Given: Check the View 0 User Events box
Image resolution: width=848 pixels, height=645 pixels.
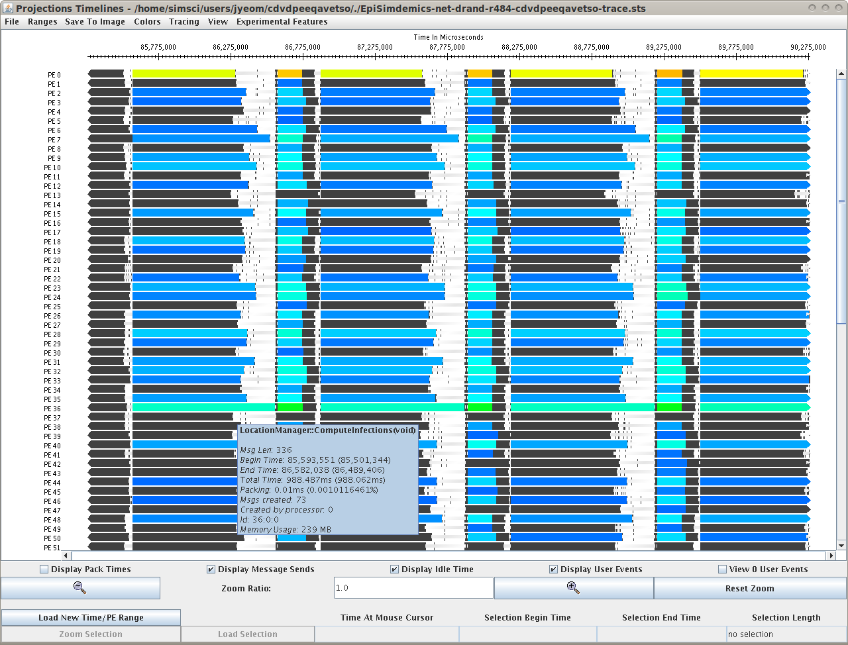Looking at the screenshot, I should click(723, 569).
